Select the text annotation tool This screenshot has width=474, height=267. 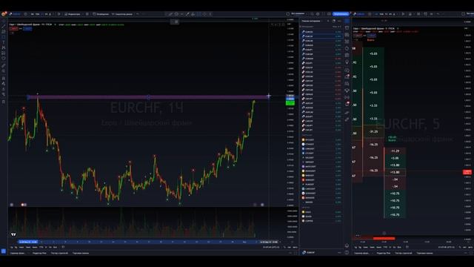click(x=4, y=42)
